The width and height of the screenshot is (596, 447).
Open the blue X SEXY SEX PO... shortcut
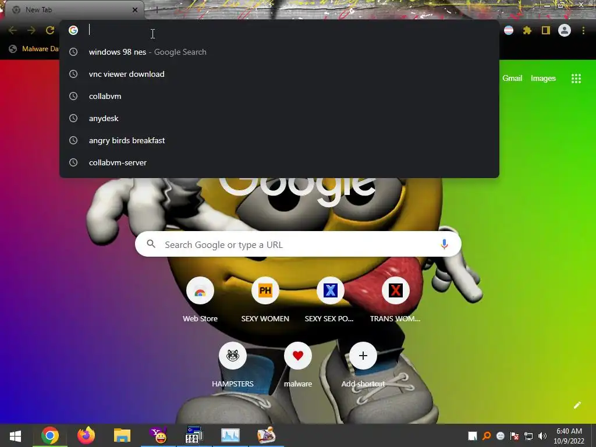pos(330,300)
